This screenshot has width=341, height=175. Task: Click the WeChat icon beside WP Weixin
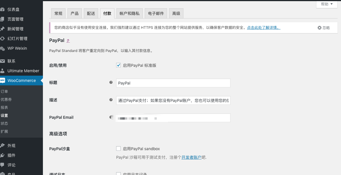(x=3, y=48)
